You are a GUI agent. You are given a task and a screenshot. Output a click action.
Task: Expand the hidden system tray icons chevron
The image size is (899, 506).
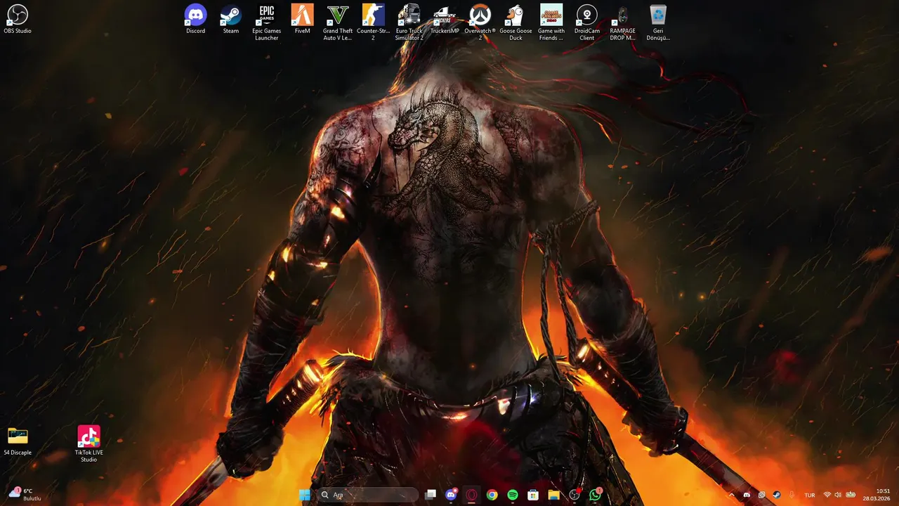coord(731,495)
